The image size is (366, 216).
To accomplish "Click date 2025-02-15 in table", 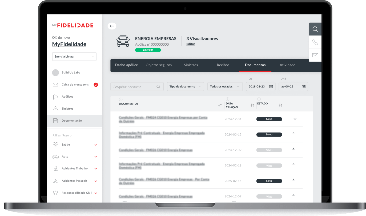I will coord(233,181).
